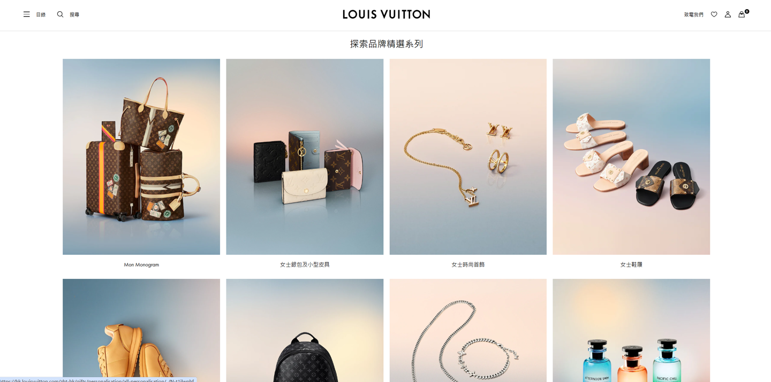Open the 目錄 menu label
This screenshot has height=382, width=771.
point(41,15)
